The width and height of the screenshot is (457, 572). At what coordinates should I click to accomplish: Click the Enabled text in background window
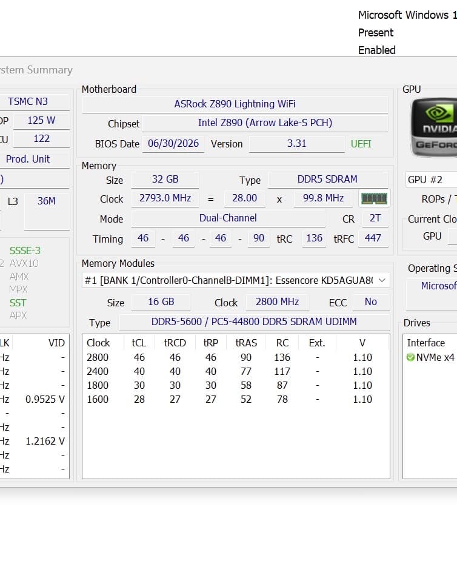377,50
